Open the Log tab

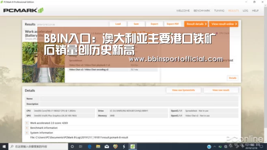coord(245,11)
